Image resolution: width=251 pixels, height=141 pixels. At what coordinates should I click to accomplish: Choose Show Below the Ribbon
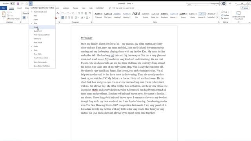(42, 66)
